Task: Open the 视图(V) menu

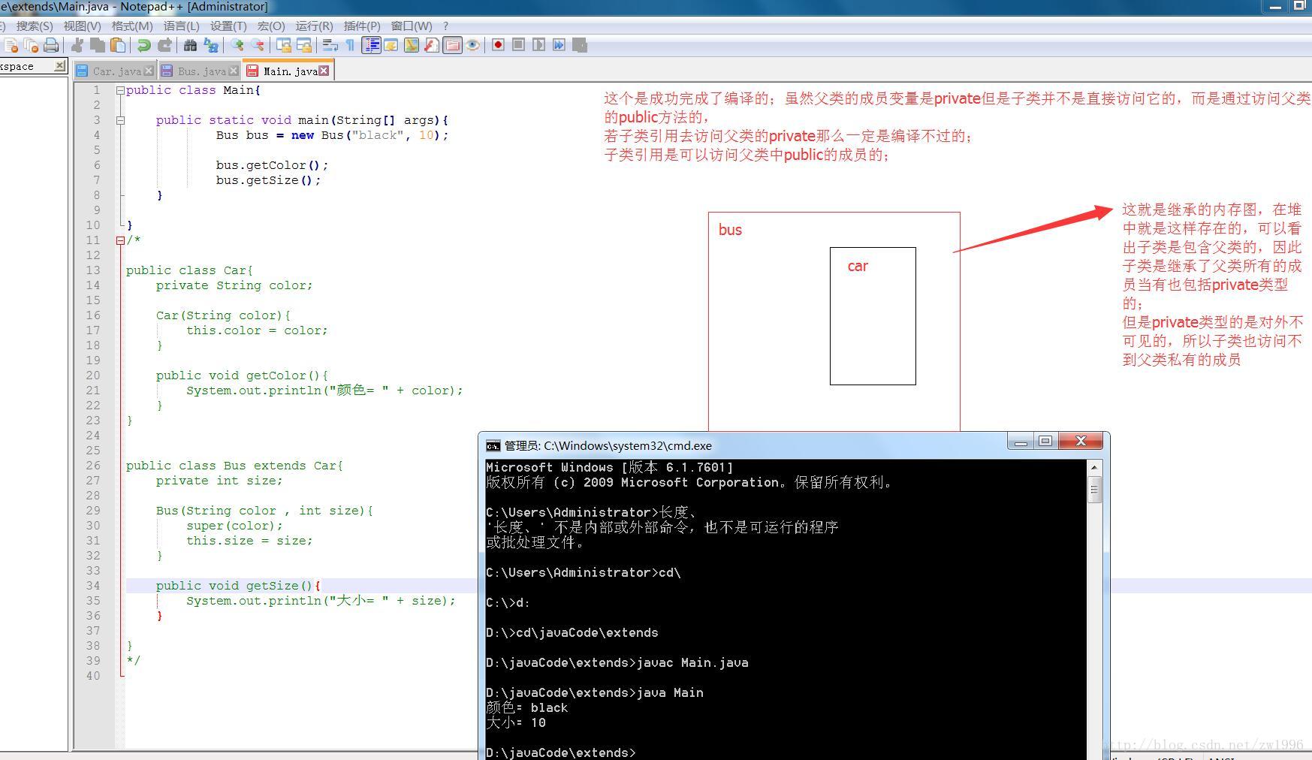Action: (x=82, y=26)
